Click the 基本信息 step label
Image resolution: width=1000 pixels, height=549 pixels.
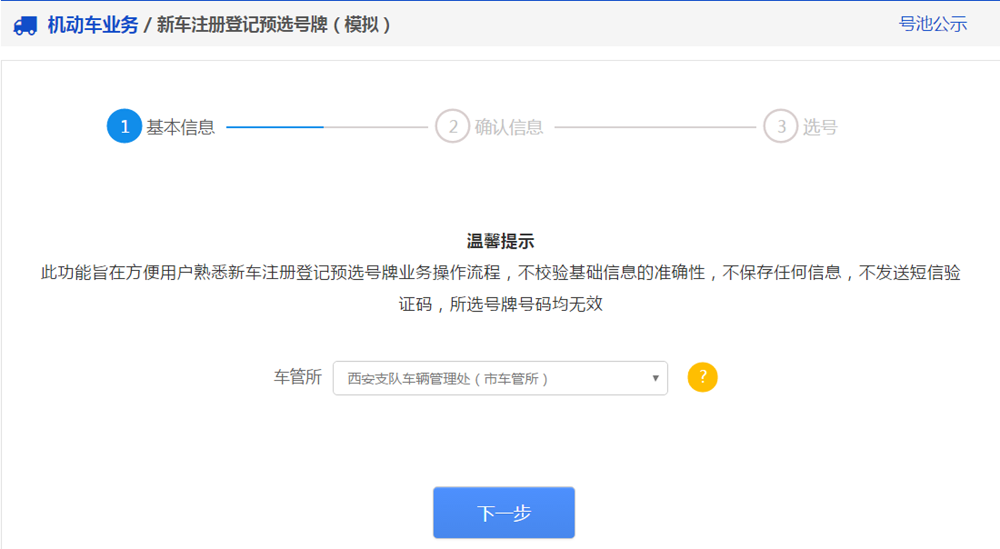(x=180, y=127)
